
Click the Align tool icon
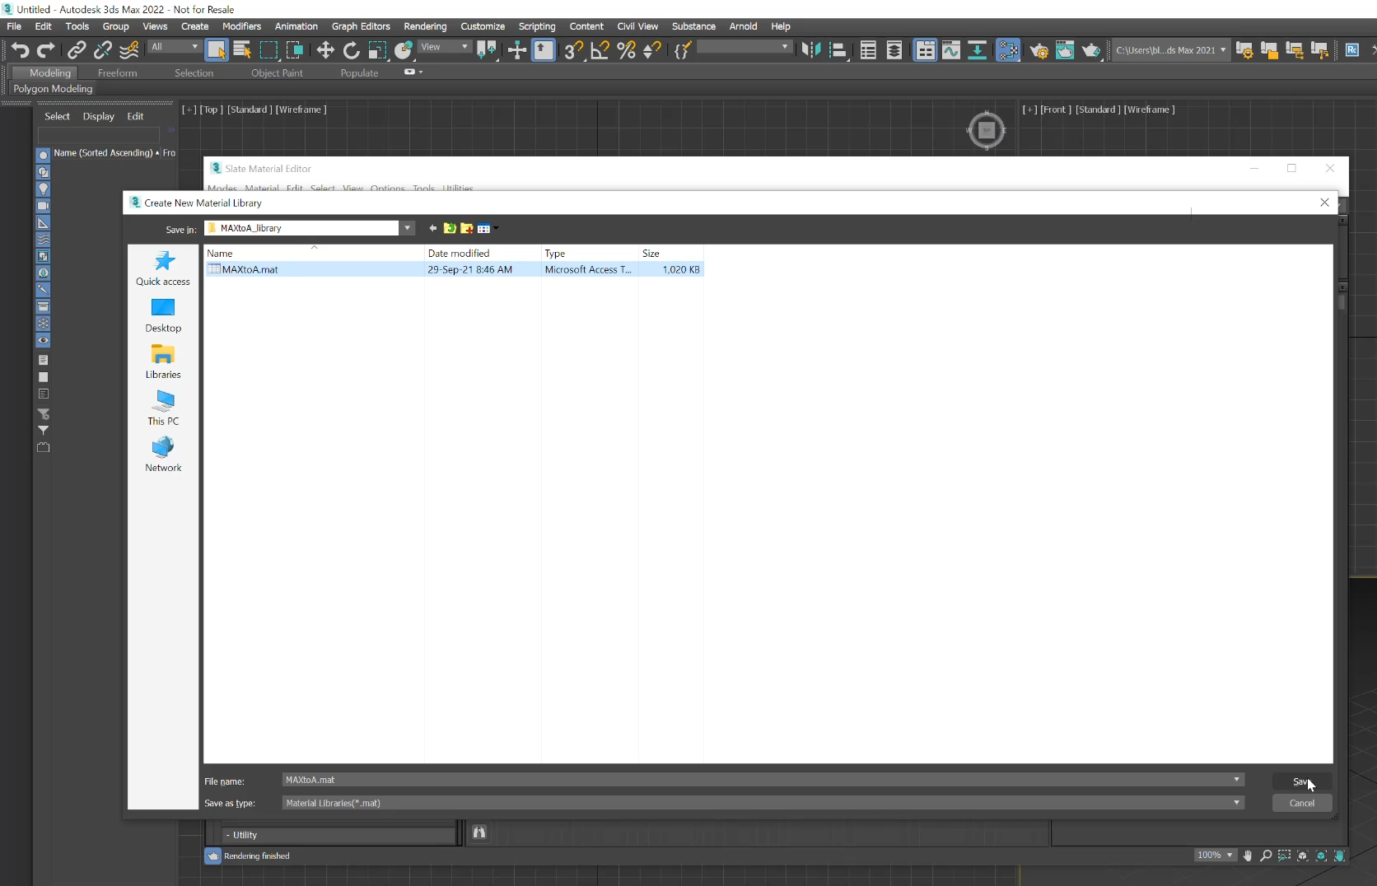coord(838,50)
